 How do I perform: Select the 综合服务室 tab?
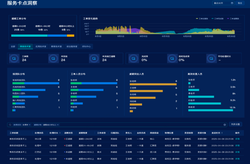tap(72, 46)
